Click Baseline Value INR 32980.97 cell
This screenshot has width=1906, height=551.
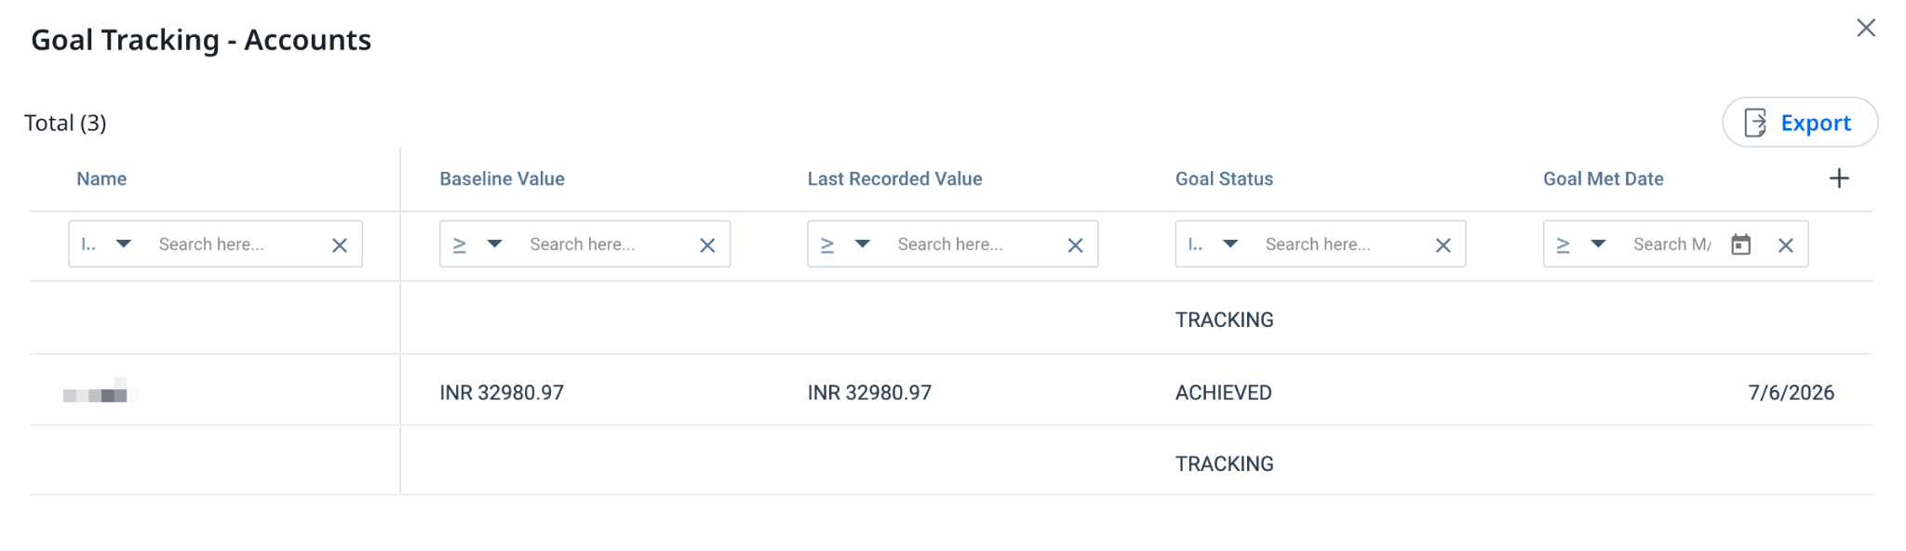coord(502,392)
